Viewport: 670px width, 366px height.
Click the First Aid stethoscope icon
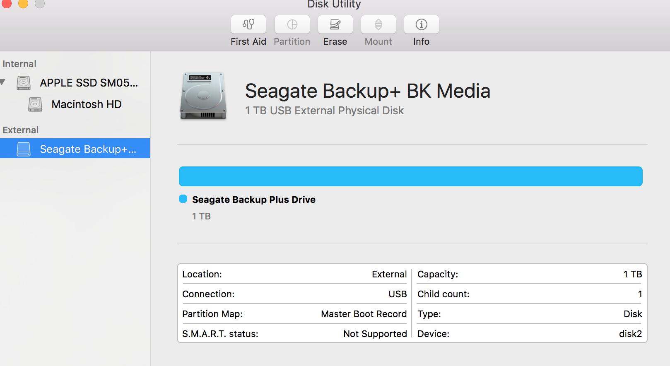click(x=248, y=24)
